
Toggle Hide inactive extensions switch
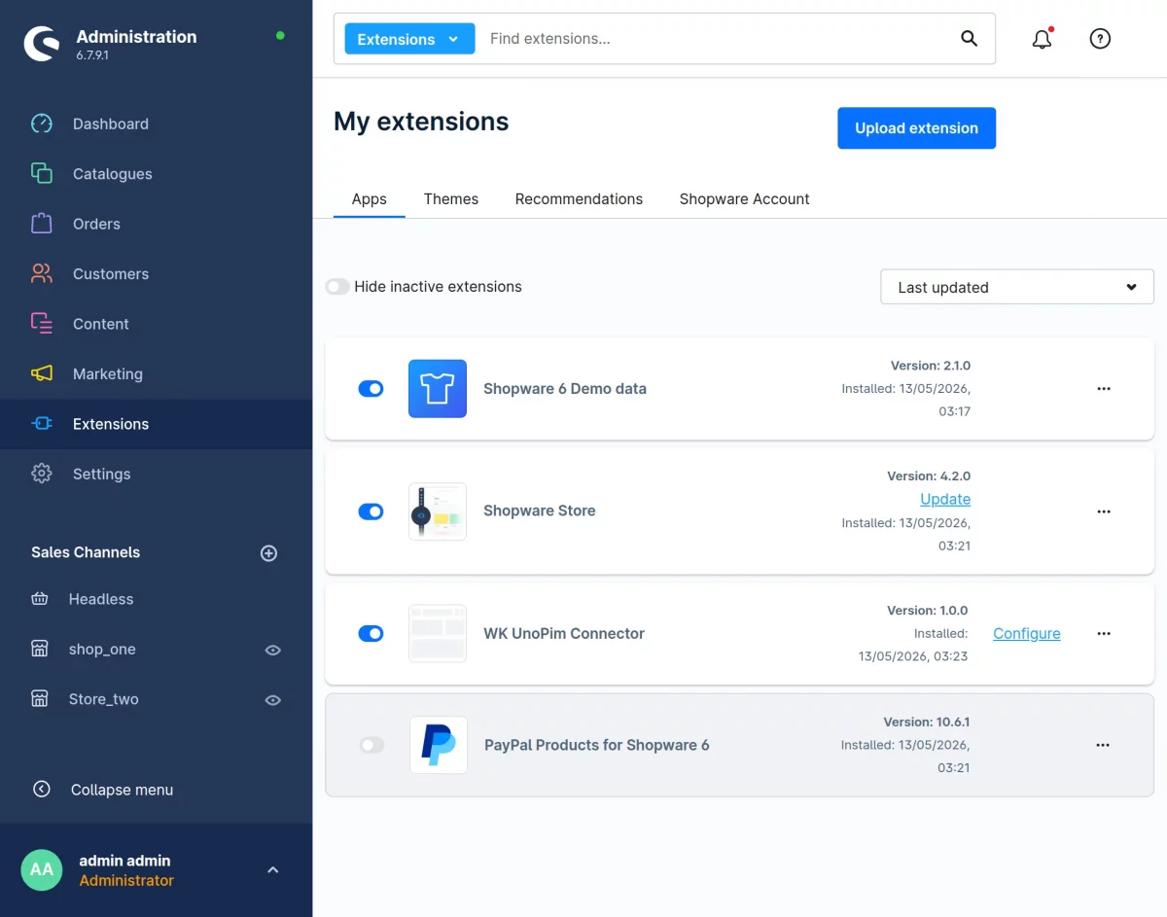coord(337,287)
